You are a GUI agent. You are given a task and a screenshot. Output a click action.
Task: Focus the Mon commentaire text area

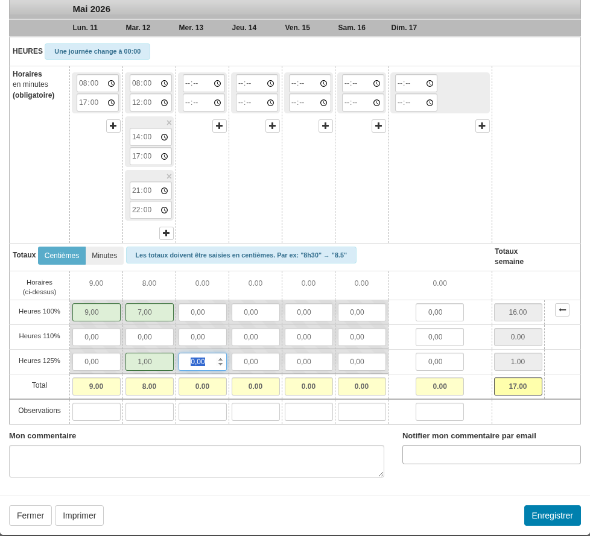pyautogui.click(x=197, y=461)
